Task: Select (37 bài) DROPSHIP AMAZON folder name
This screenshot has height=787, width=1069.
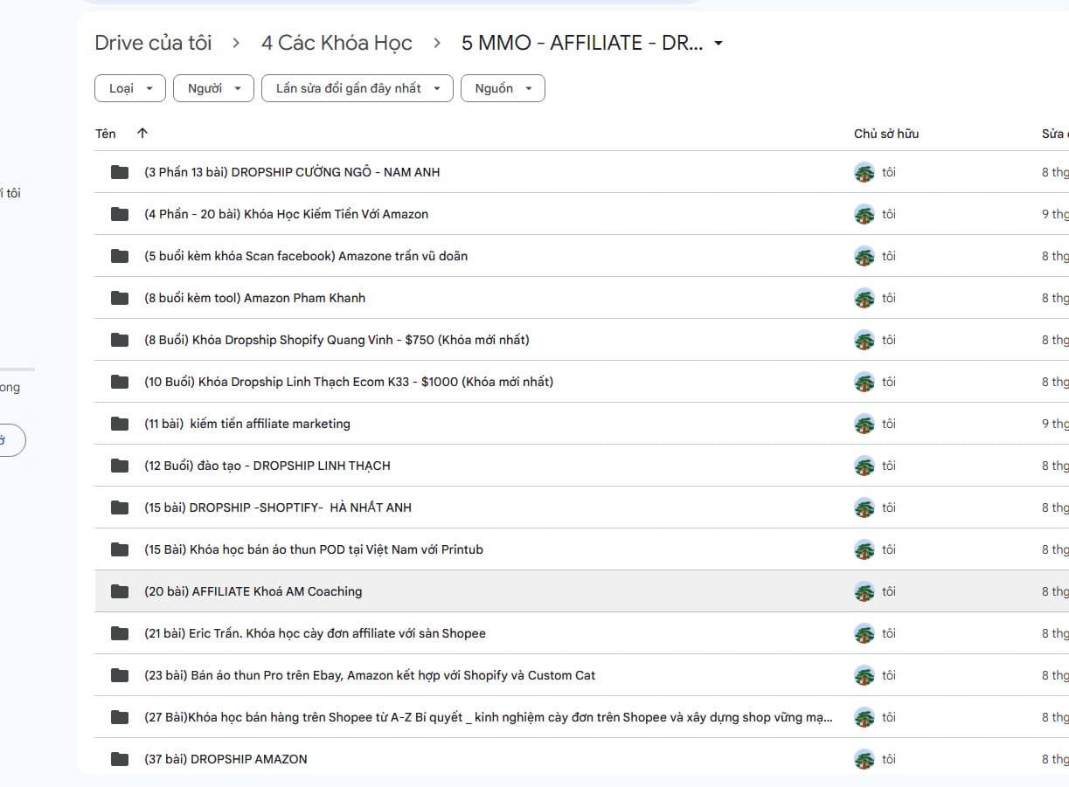Action: (x=226, y=759)
